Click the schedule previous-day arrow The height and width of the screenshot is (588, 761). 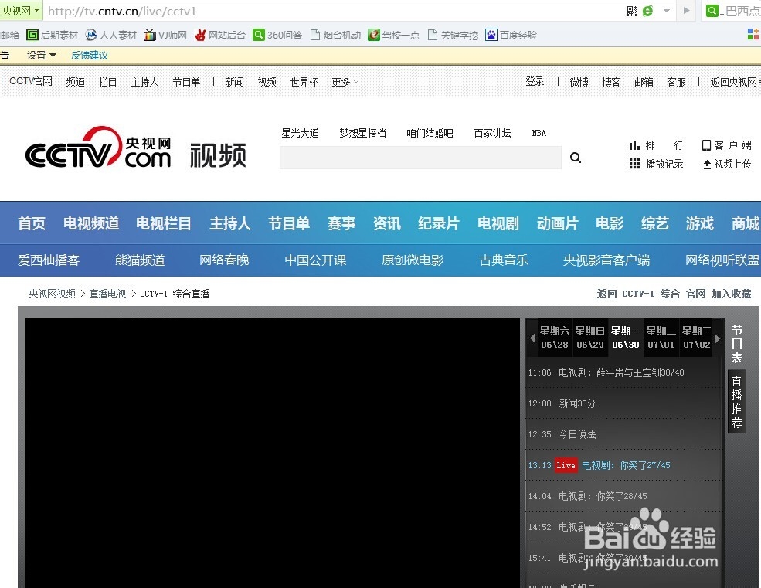(532, 338)
